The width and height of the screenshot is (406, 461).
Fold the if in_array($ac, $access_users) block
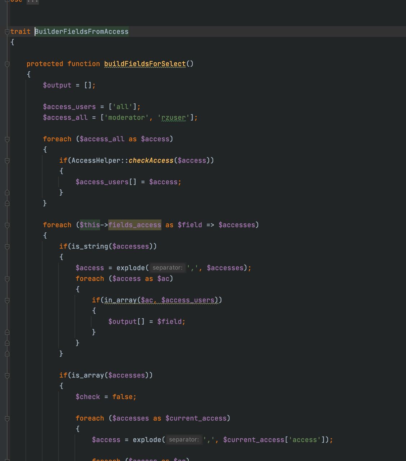[7, 300]
